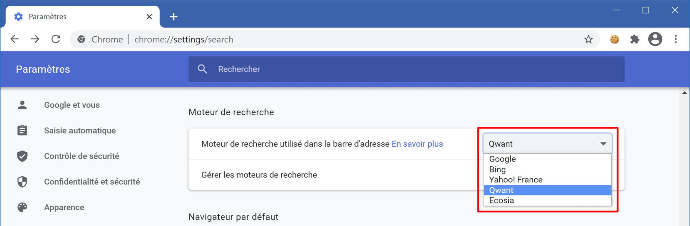Click the bookmark star in address bar
690x226 pixels.
coord(588,39)
